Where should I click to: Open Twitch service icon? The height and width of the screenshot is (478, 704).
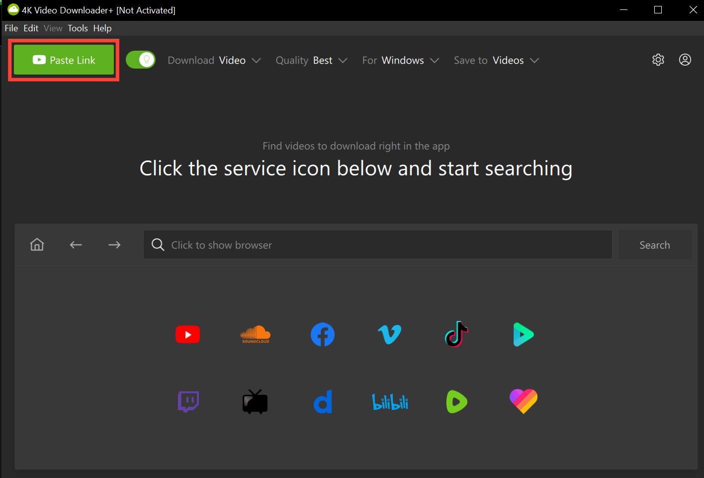tap(188, 401)
